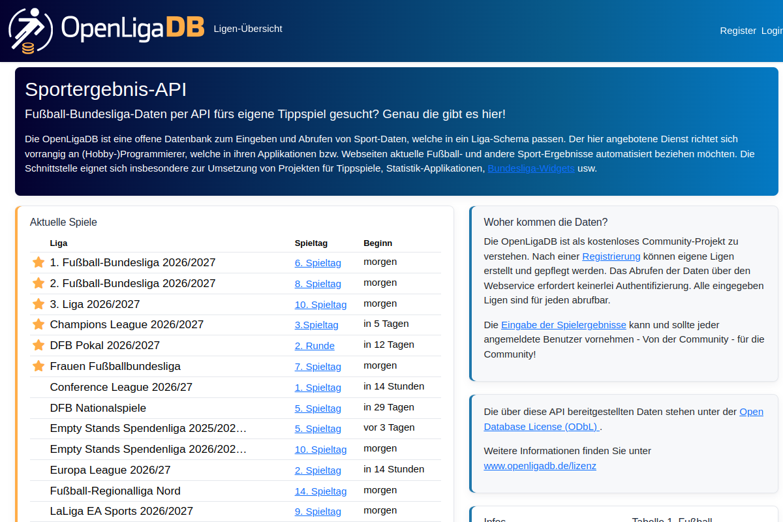Click the star beside 3. Liga 2026/2027
This screenshot has width=783, height=522.
point(38,304)
